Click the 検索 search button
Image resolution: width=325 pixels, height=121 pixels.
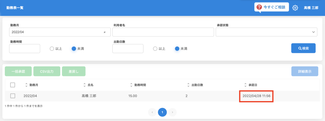click(x=303, y=48)
